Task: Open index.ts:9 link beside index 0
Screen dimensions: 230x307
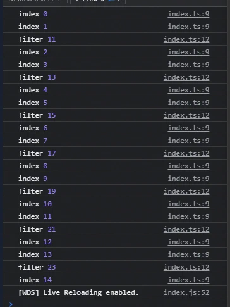Action: coord(188,14)
